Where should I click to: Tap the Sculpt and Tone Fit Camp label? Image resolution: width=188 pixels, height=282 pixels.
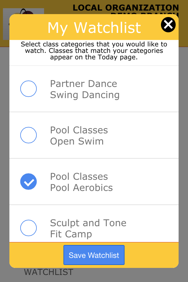pyautogui.click(x=88, y=229)
